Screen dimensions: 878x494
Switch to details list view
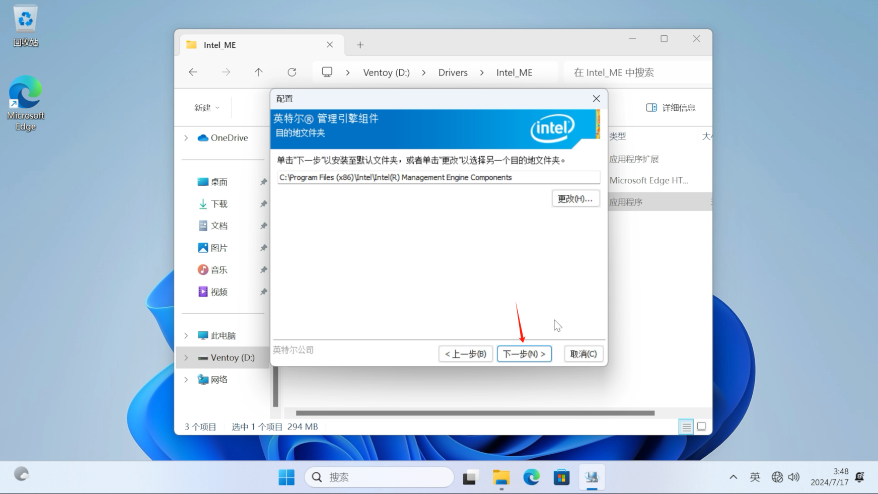point(686,427)
